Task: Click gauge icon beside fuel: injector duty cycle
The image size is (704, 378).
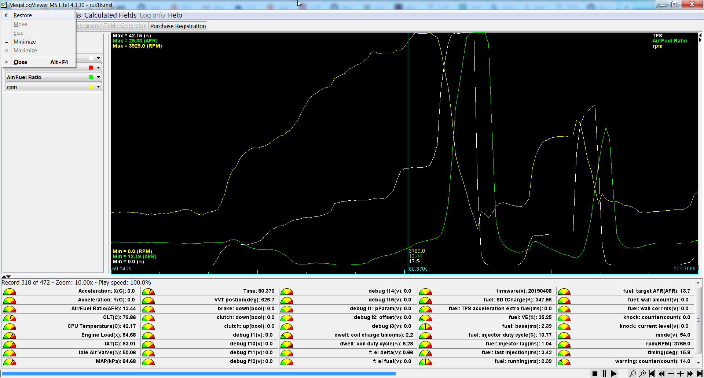Action: click(425, 336)
